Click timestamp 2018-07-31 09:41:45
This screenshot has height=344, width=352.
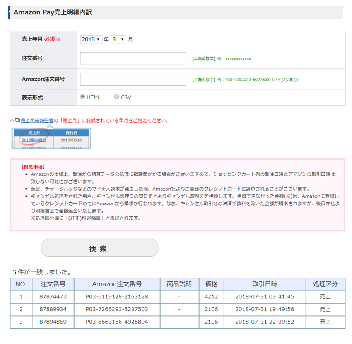click(265, 297)
